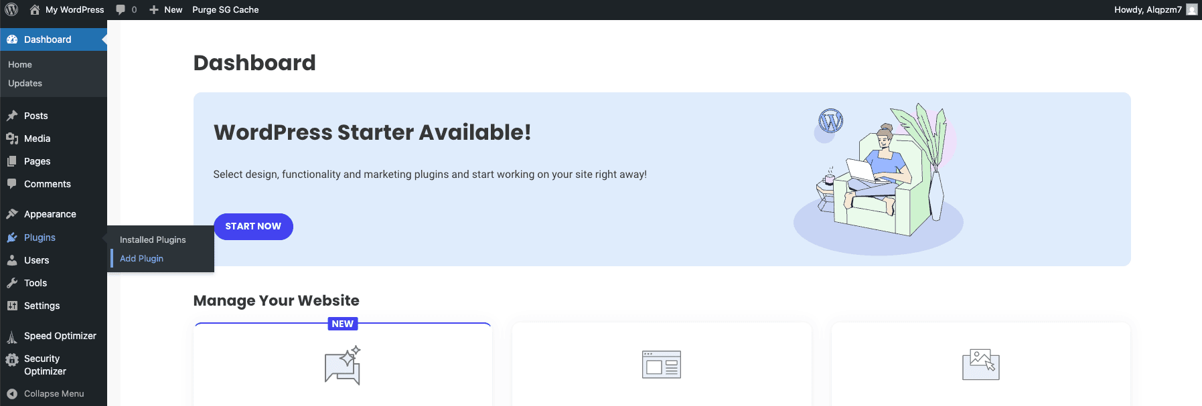Click the Media library icon
The height and width of the screenshot is (406, 1202).
pos(12,138)
